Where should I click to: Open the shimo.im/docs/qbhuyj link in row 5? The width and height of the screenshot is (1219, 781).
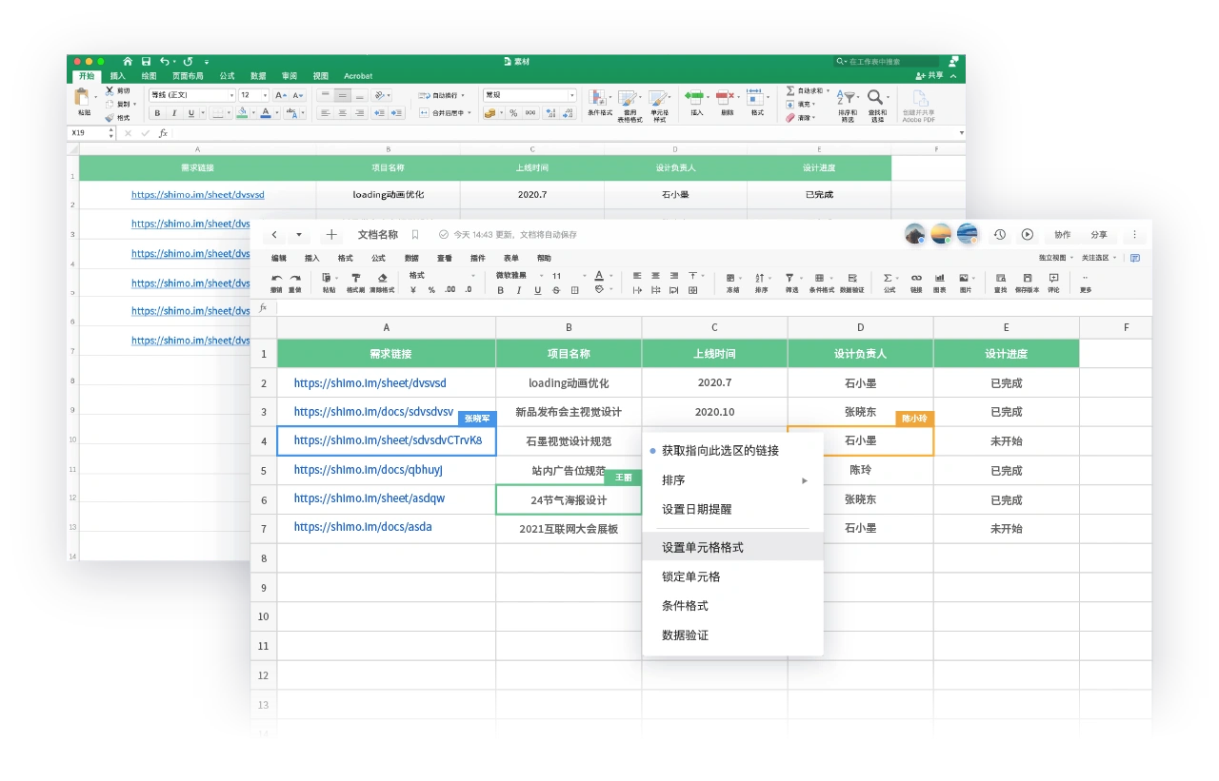[368, 470]
